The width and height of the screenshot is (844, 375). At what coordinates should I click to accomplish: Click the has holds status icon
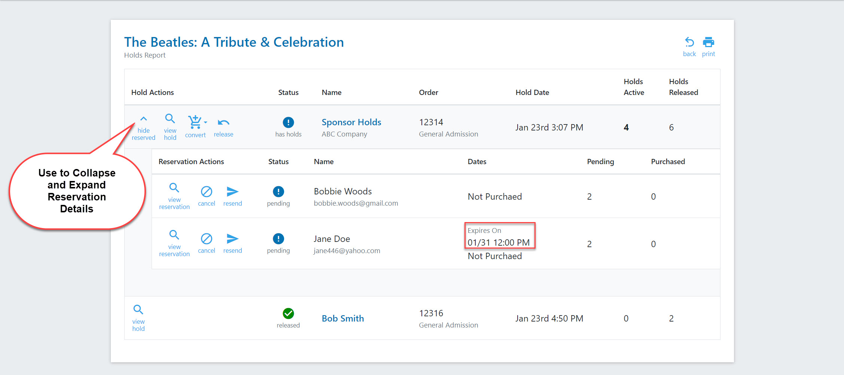288,122
